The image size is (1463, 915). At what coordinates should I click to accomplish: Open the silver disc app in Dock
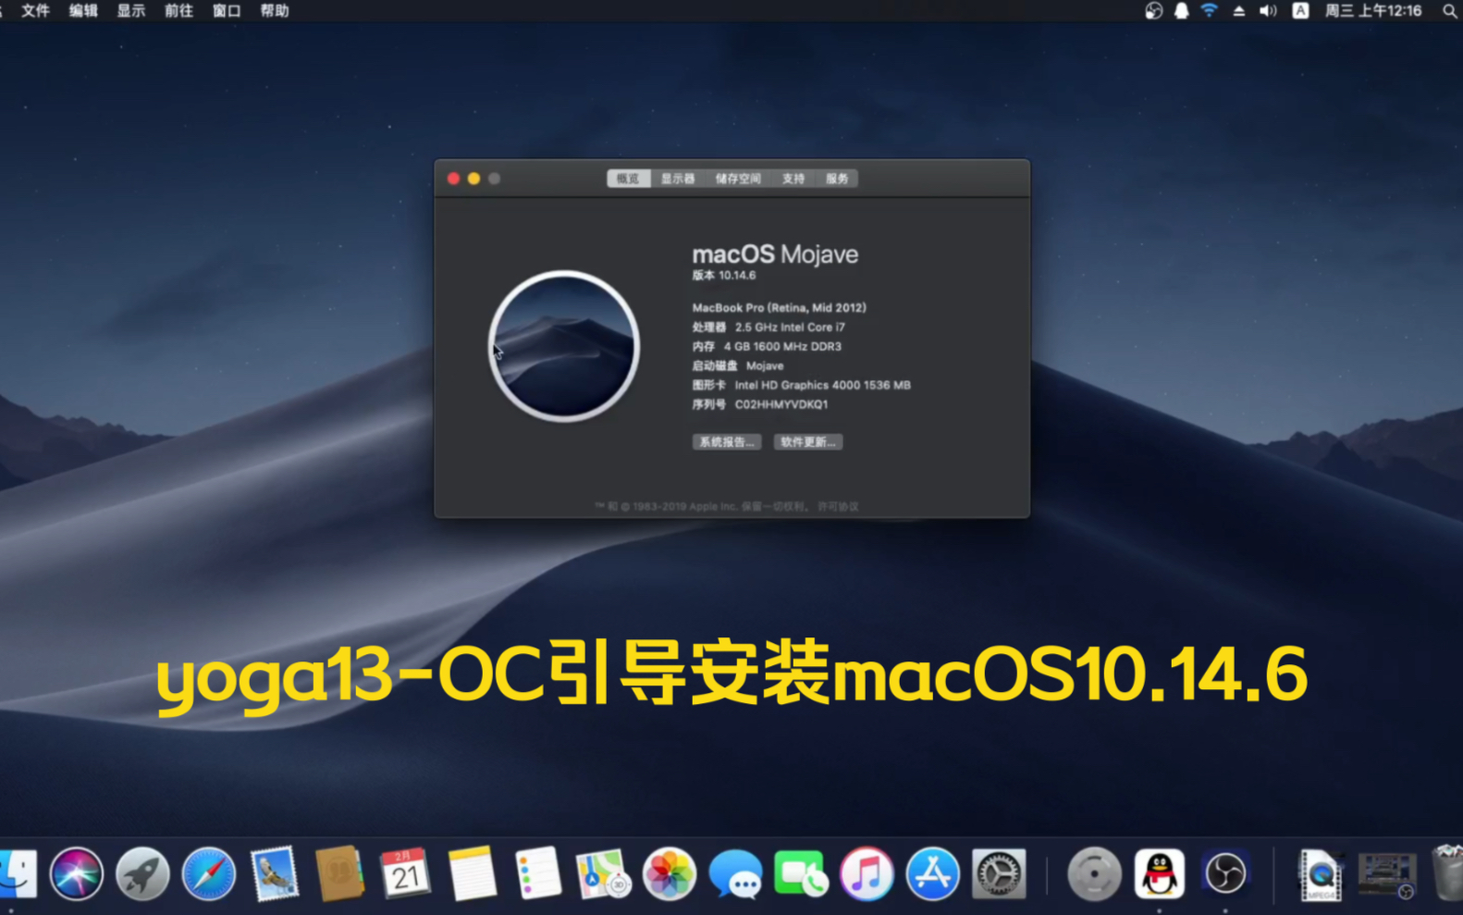[x=1094, y=873]
